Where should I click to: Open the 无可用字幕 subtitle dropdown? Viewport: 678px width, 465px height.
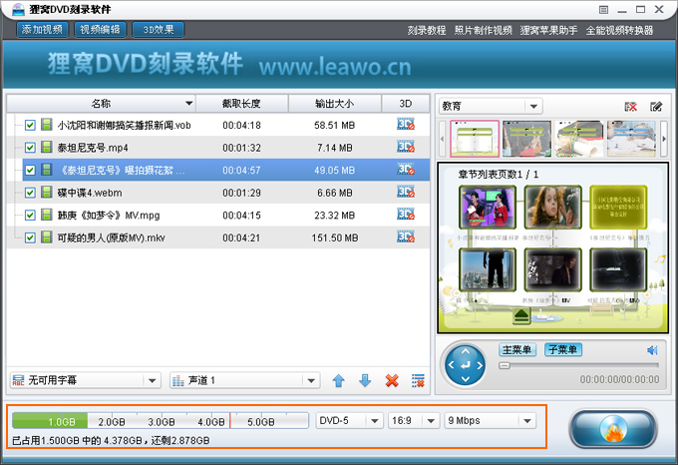pyautogui.click(x=85, y=380)
